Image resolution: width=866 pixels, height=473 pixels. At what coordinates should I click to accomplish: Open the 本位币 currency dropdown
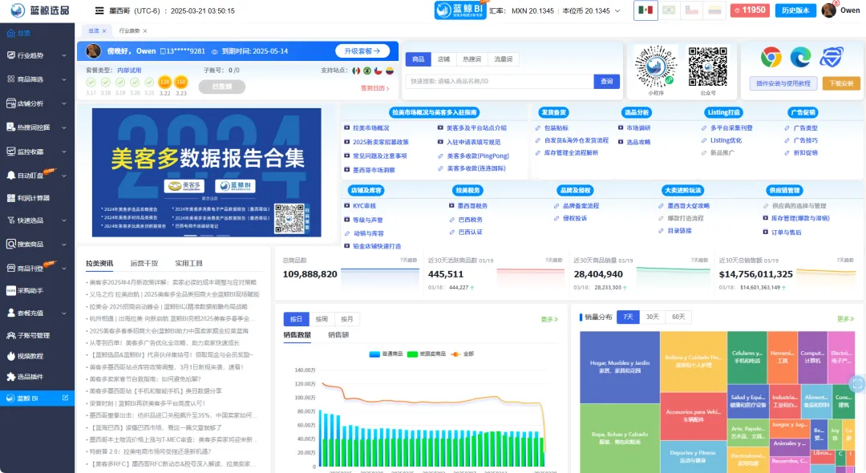591,10
